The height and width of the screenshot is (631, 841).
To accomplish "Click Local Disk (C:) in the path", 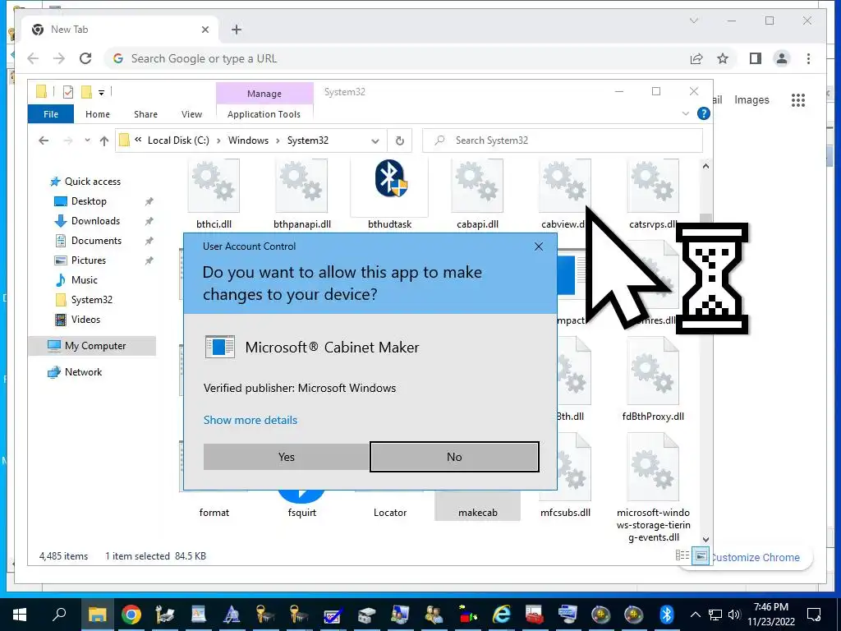I will (178, 140).
